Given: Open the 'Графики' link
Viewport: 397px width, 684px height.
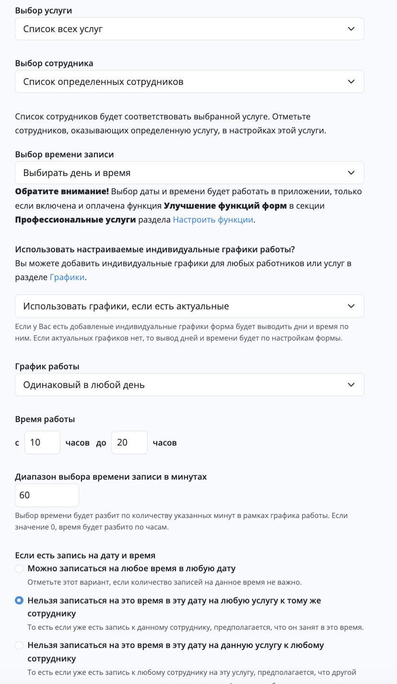Looking at the screenshot, I should [x=67, y=277].
